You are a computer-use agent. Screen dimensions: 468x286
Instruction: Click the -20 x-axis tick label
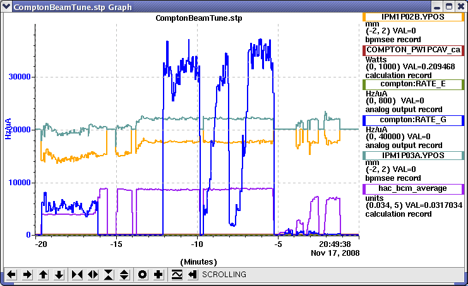(x=41, y=244)
